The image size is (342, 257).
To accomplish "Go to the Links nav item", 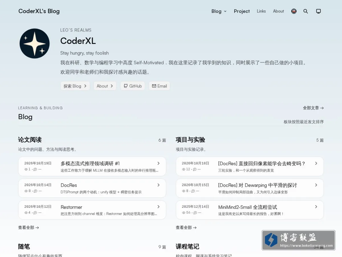I will 261,11.
